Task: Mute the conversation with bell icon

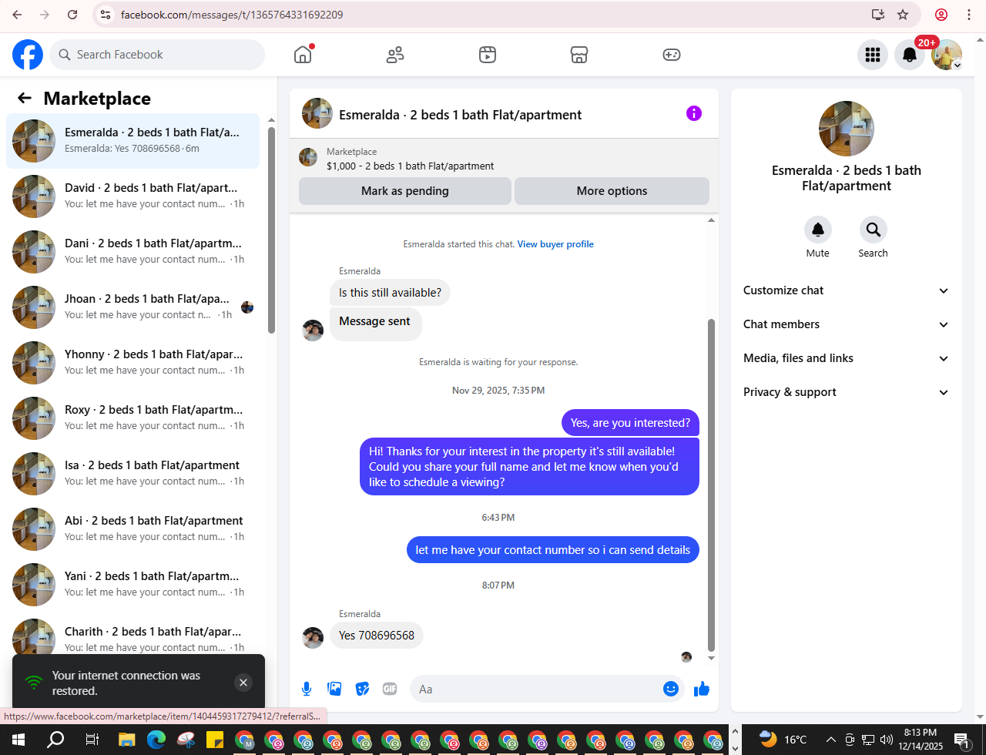Action: click(x=818, y=230)
